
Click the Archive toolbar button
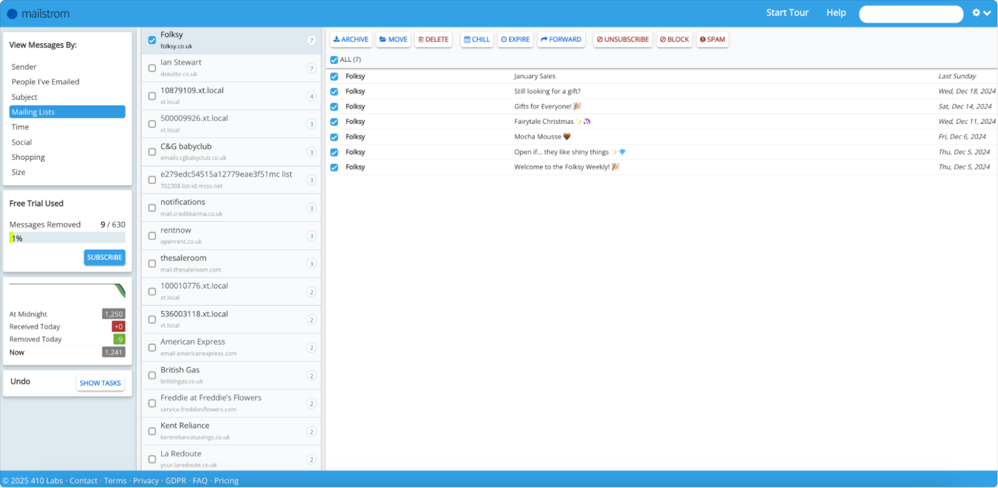coord(351,39)
